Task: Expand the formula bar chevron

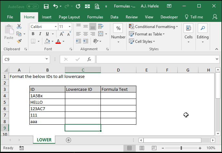Action: click(217, 59)
